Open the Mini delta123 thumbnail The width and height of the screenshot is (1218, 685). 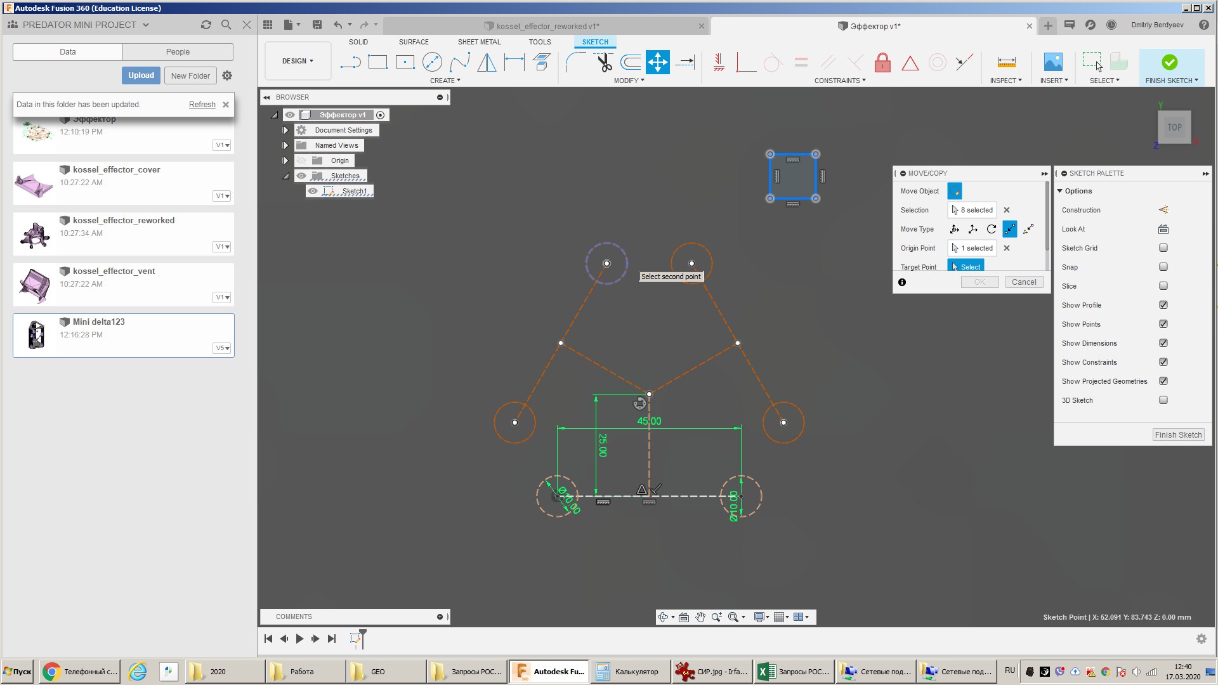(36, 335)
